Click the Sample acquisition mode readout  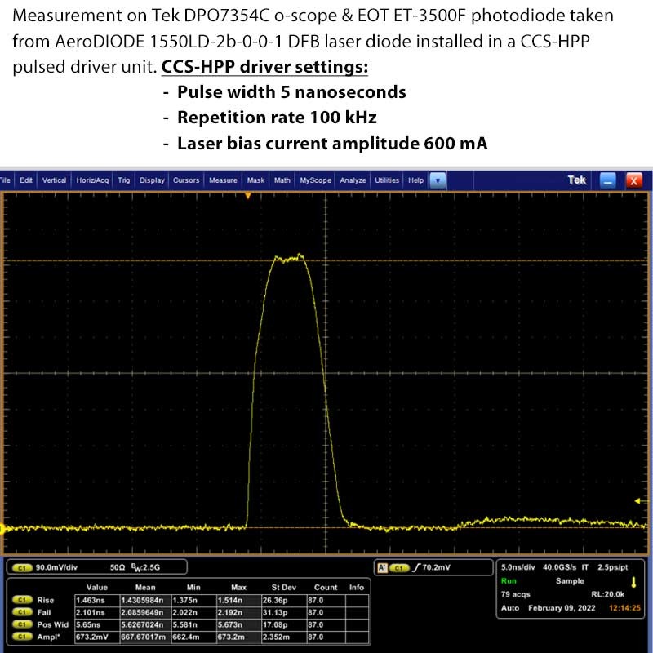click(570, 581)
